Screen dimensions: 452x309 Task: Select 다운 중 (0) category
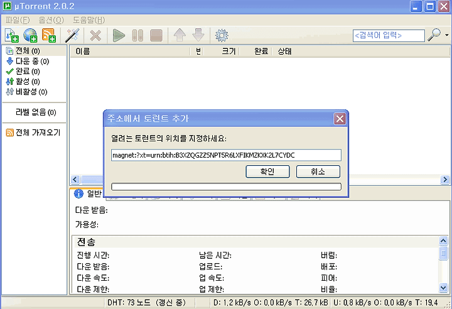coord(28,61)
